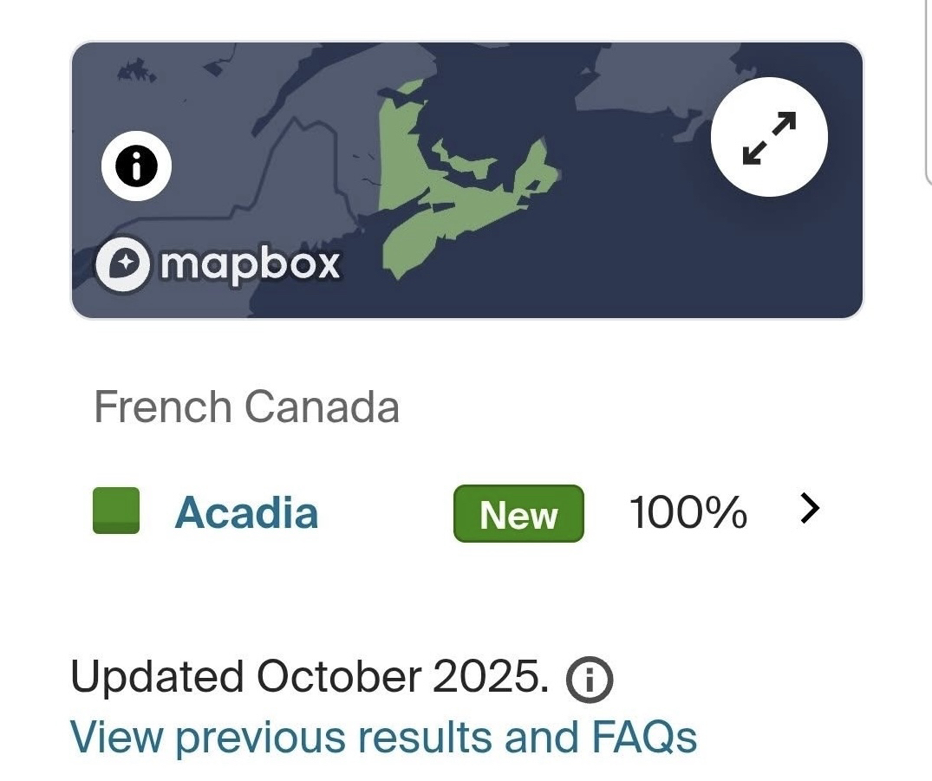Viewport: 932px width, 781px height.
Task: Expand Acadia details with the chevron arrow
Action: tap(809, 509)
